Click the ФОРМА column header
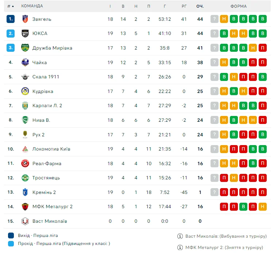The image size is (274, 253). [x=239, y=6]
